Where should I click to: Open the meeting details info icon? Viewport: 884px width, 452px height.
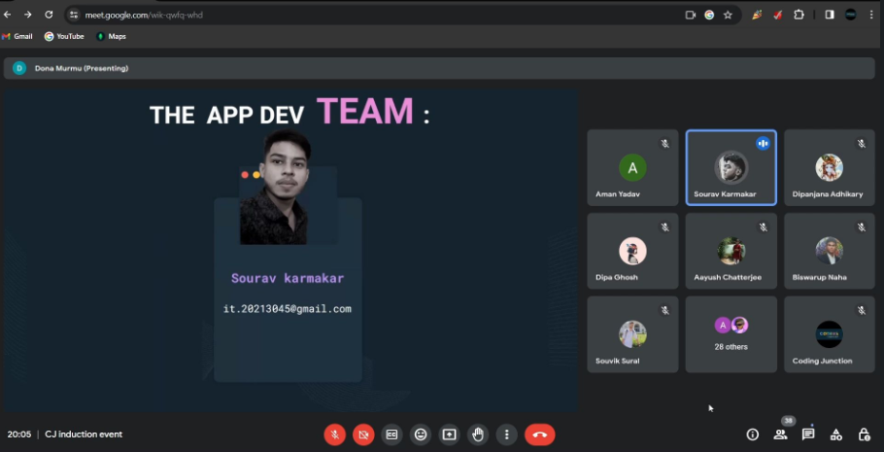[752, 435]
